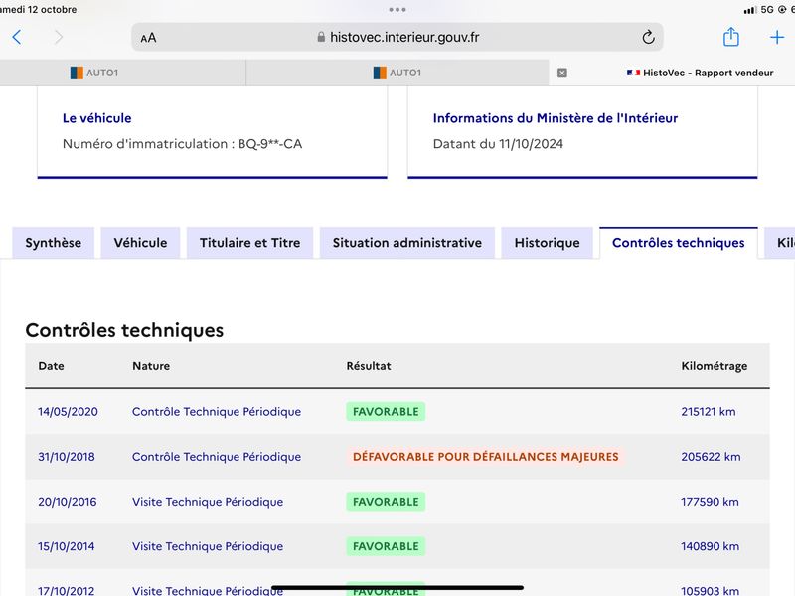
Task: Click Contrôle Technique Périodique on the 31/10/2018 row
Action: click(217, 457)
